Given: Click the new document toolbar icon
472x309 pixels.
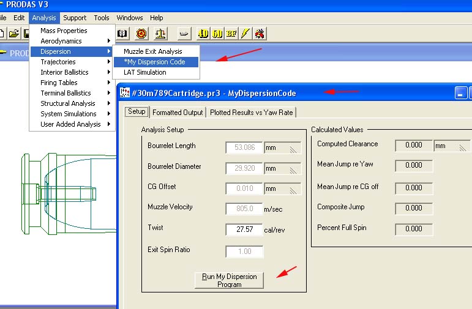Looking at the screenshot, I should coord(2,34).
